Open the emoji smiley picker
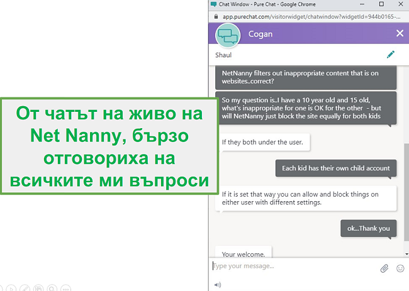This screenshot has height=291, width=409. click(x=400, y=268)
